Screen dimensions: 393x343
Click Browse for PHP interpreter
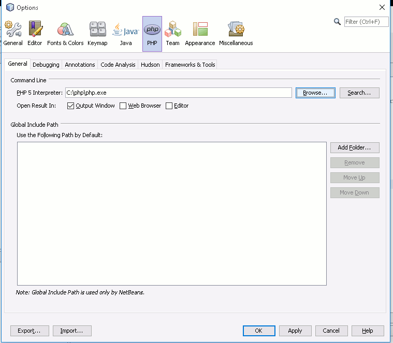[x=315, y=93]
